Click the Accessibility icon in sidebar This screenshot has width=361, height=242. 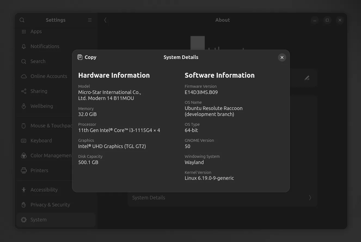tap(24, 190)
